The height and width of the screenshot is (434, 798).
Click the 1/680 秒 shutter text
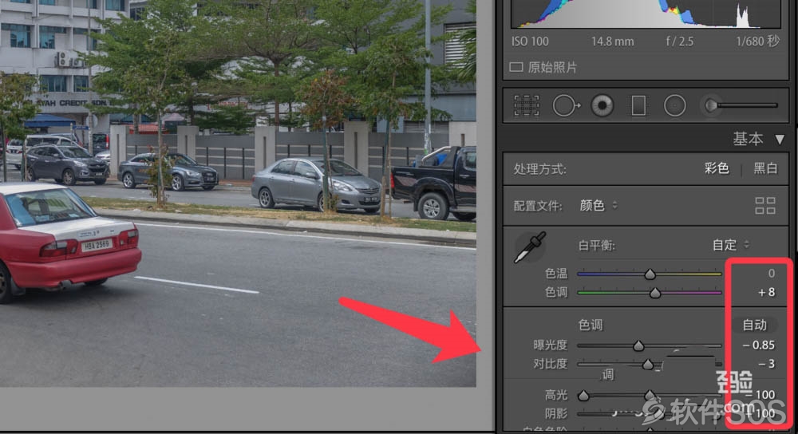click(x=757, y=41)
